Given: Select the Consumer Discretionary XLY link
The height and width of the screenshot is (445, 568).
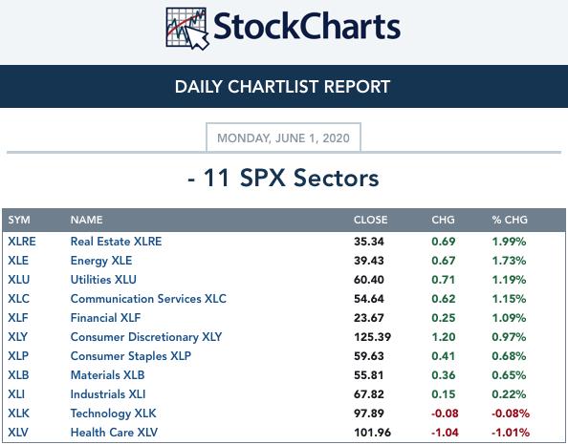Looking at the screenshot, I should 146,337.
